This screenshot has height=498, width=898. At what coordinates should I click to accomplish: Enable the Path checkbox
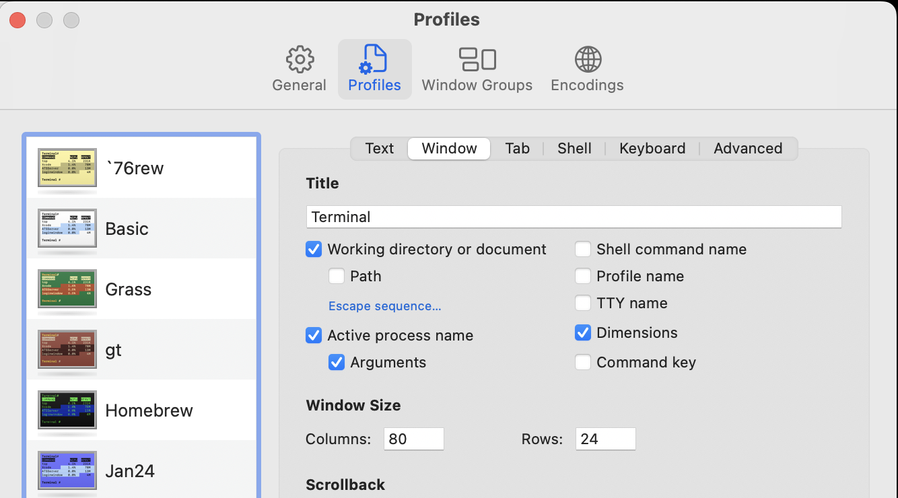tap(337, 277)
